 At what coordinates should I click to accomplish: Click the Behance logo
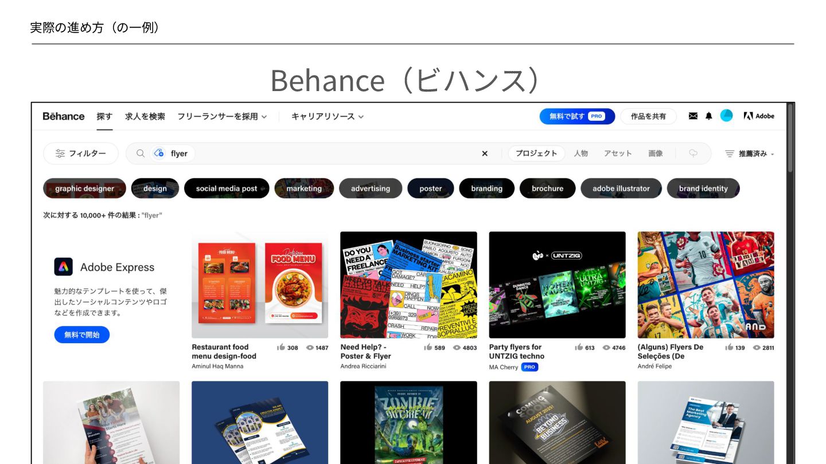64,116
